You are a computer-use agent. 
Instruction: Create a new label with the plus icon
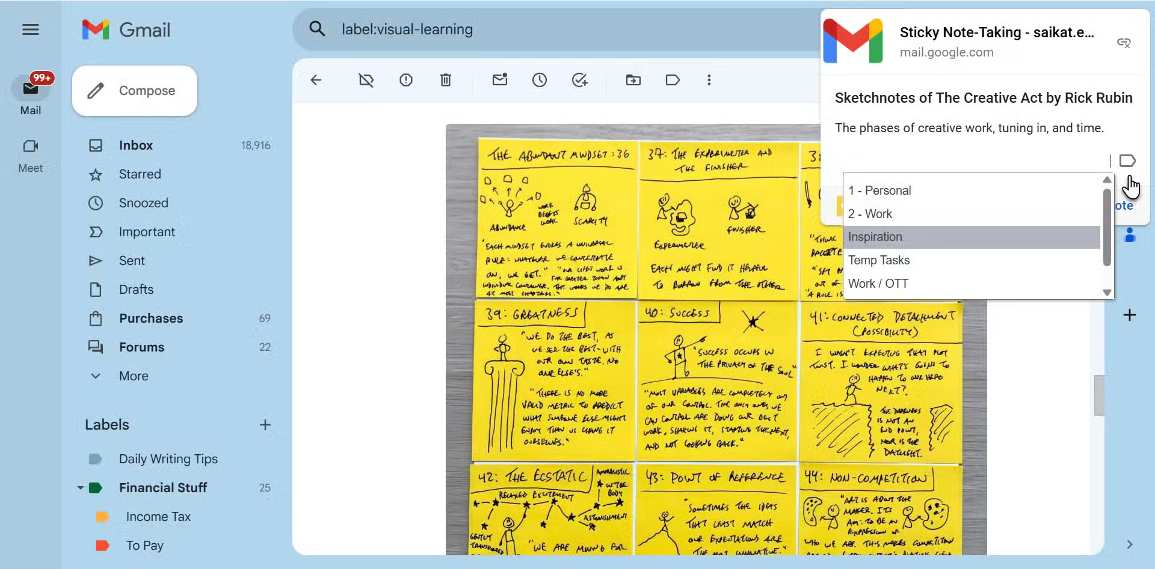tap(265, 425)
